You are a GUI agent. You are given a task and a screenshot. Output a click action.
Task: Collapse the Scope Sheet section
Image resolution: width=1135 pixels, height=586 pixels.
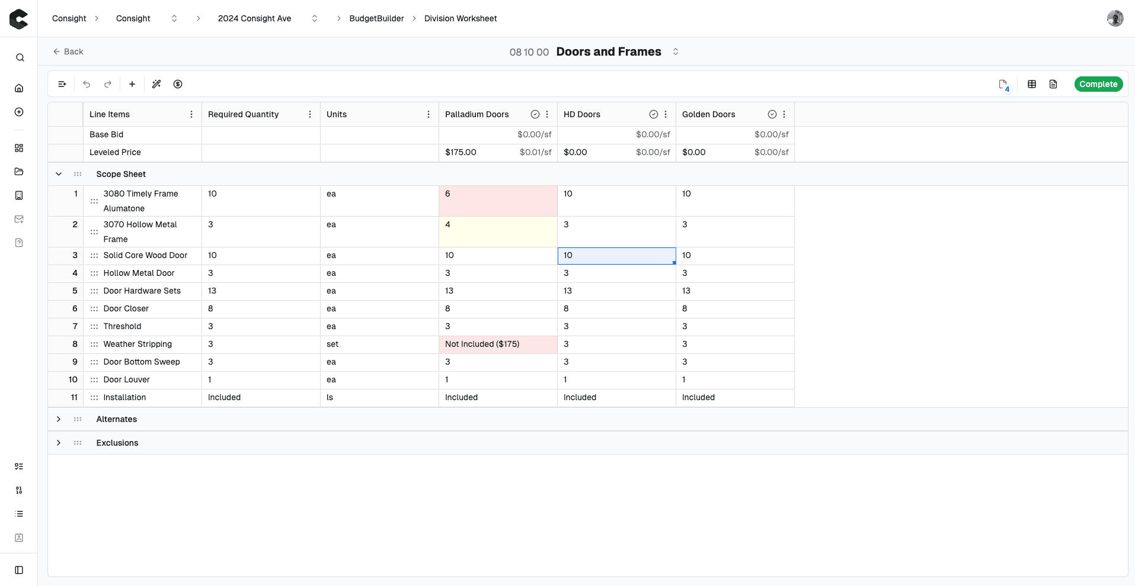59,174
